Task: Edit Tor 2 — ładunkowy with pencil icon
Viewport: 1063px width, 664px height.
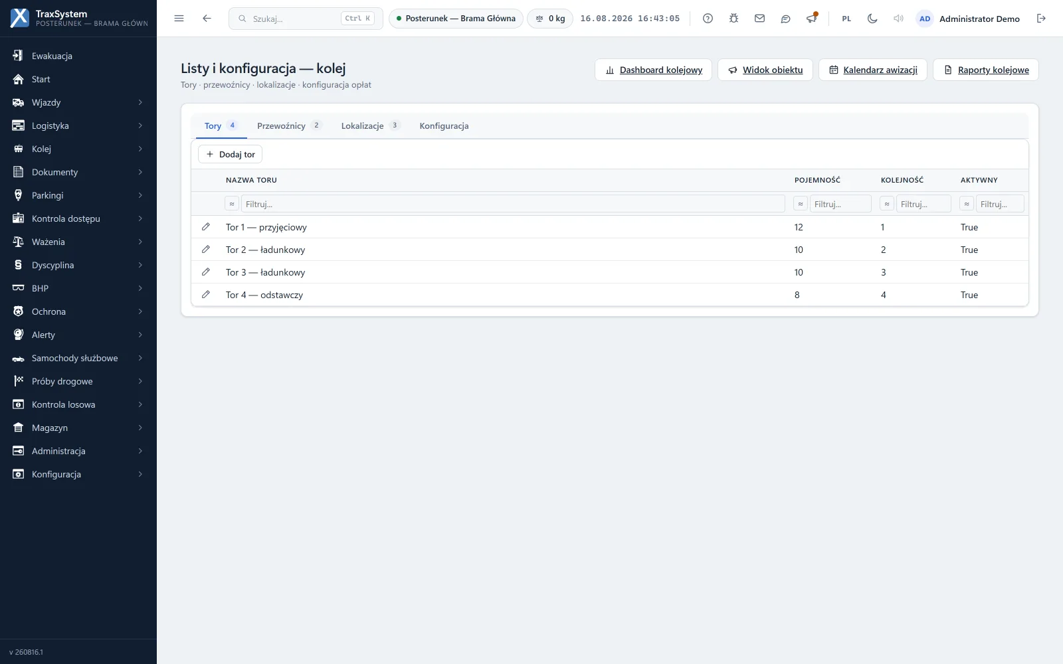Action: 206,250
